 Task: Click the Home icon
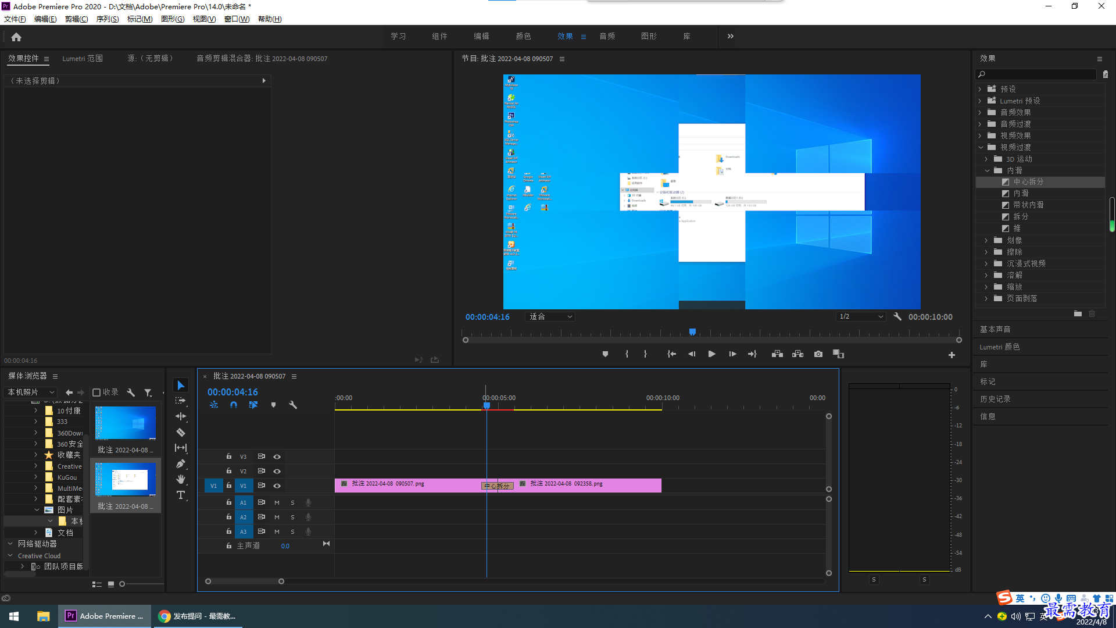[16, 37]
